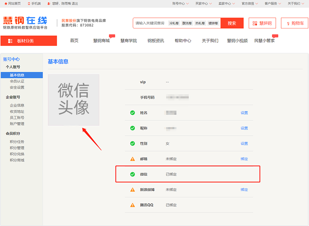Open the 购物车 shopping cart
This screenshot has height=226, width=309.
(x=294, y=23)
